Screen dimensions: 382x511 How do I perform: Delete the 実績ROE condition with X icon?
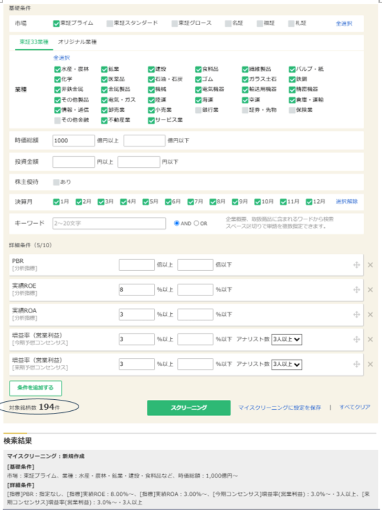point(370,290)
